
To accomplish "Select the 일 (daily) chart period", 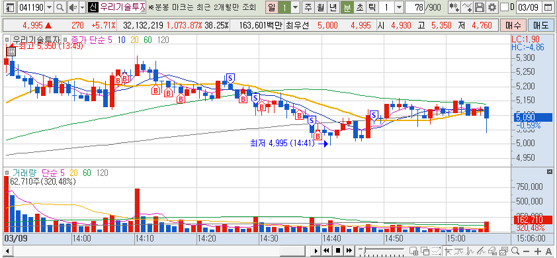I will 272,7.
